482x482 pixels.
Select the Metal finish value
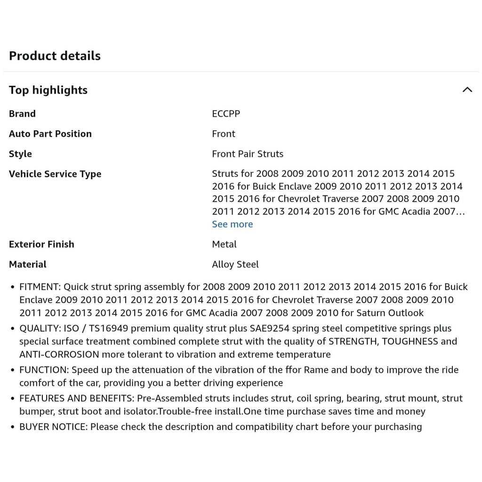click(x=224, y=244)
